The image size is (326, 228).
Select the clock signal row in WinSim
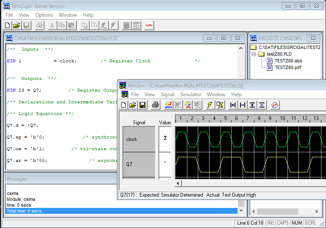[x=139, y=139]
